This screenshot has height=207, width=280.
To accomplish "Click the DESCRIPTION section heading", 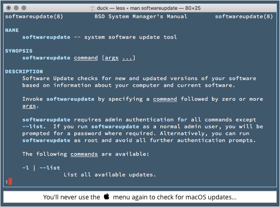I will pos(24,72).
